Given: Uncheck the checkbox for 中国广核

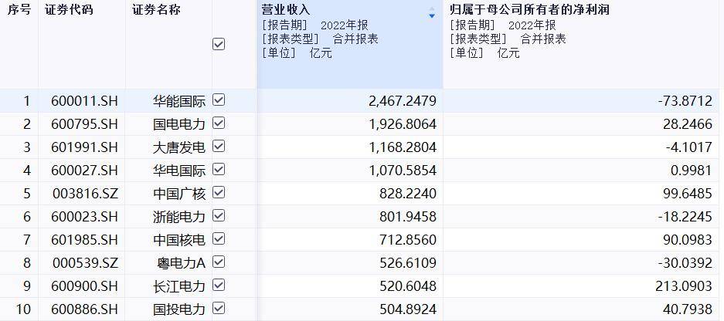Looking at the screenshot, I should [219, 192].
